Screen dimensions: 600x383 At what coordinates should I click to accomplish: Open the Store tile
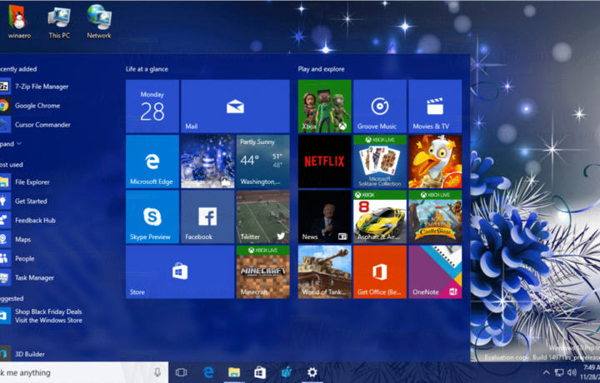click(x=180, y=271)
